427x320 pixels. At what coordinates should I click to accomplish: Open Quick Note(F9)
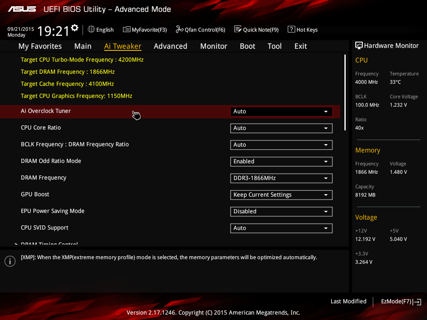tap(256, 30)
